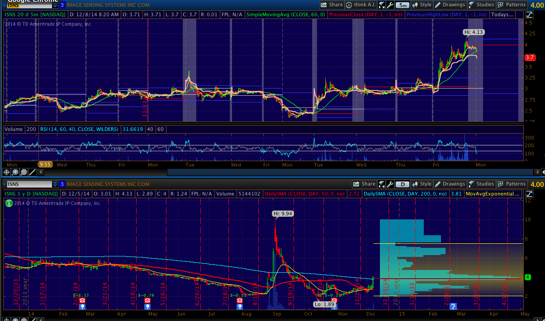Open the 5m timeframe selector
545x321 pixels.
coord(403,5)
